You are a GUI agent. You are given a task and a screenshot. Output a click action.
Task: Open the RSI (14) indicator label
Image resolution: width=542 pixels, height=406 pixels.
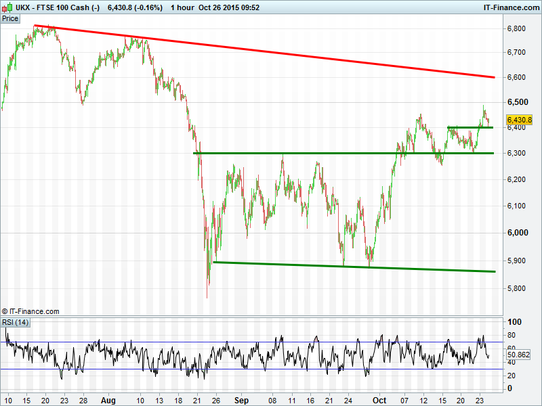(16, 322)
